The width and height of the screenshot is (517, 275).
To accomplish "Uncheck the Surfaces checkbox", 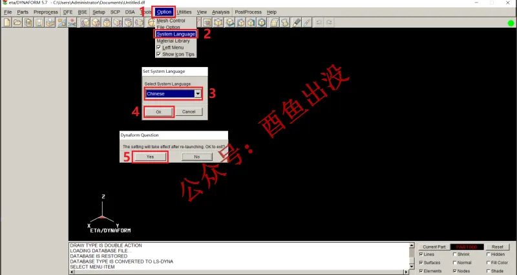I will click(421, 263).
